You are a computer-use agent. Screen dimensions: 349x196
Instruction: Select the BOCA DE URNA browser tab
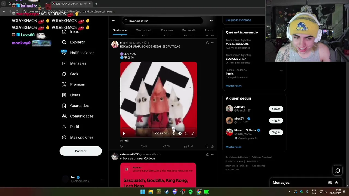(71, 4)
